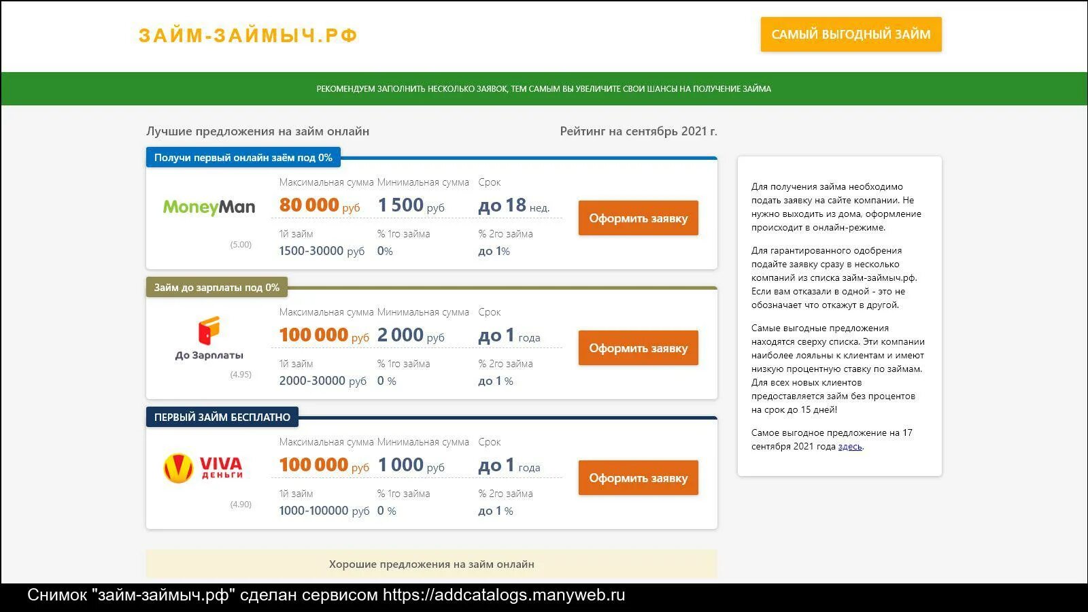This screenshot has width=1088, height=612.
Task: Click 'Рейтинг на сентябрь 2021 г.' heading
Action: click(x=639, y=131)
